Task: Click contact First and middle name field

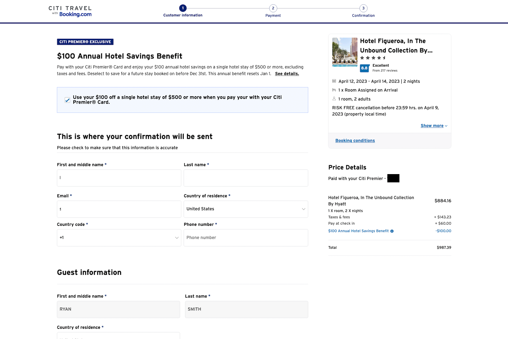Action: (119, 178)
